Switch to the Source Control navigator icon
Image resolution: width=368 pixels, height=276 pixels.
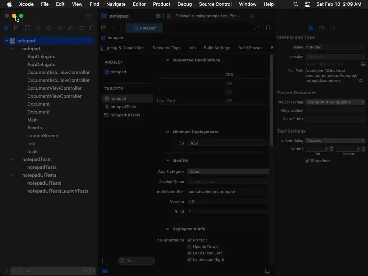pos(17,28)
